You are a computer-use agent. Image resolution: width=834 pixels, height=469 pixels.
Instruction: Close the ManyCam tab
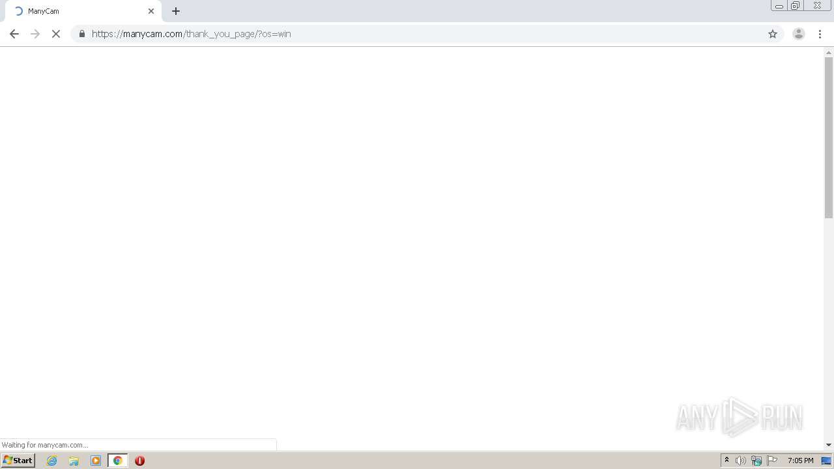(x=151, y=11)
